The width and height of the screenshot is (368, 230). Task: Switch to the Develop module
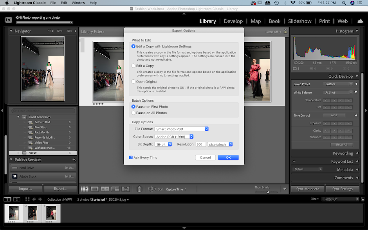[x=233, y=21]
